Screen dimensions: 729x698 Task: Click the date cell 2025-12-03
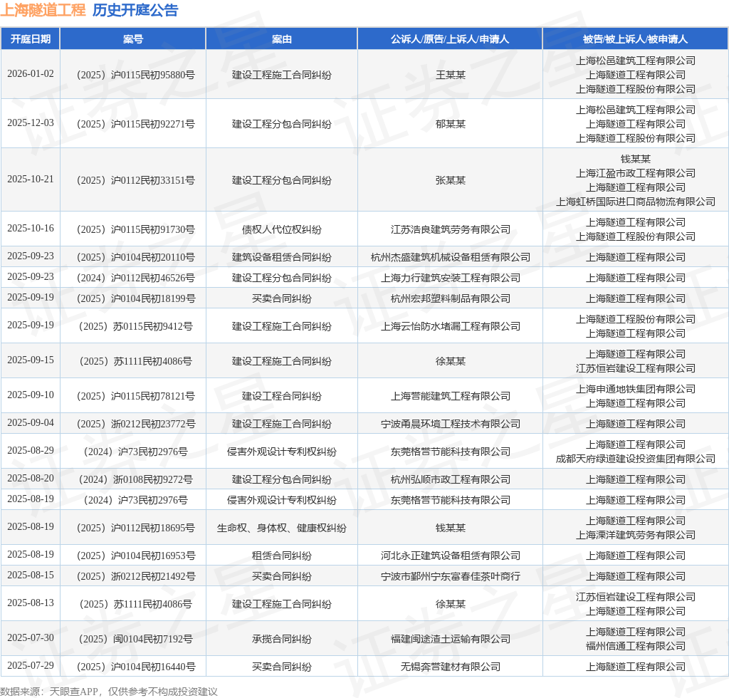point(30,123)
